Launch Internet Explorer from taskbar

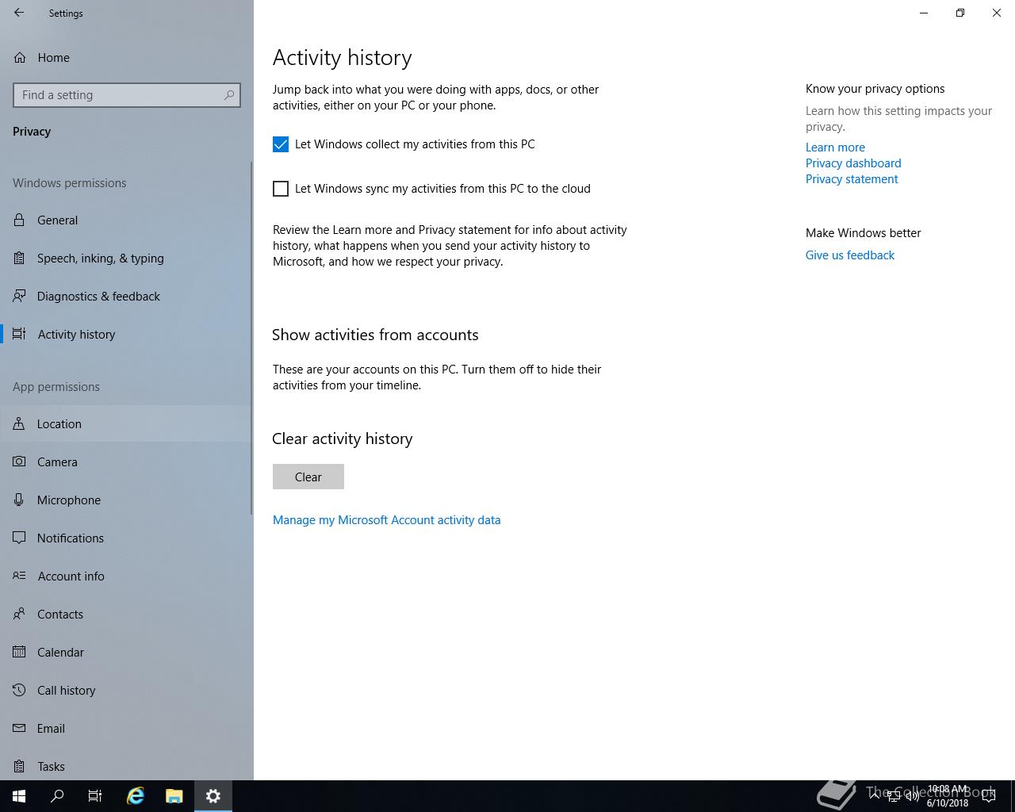[136, 796]
